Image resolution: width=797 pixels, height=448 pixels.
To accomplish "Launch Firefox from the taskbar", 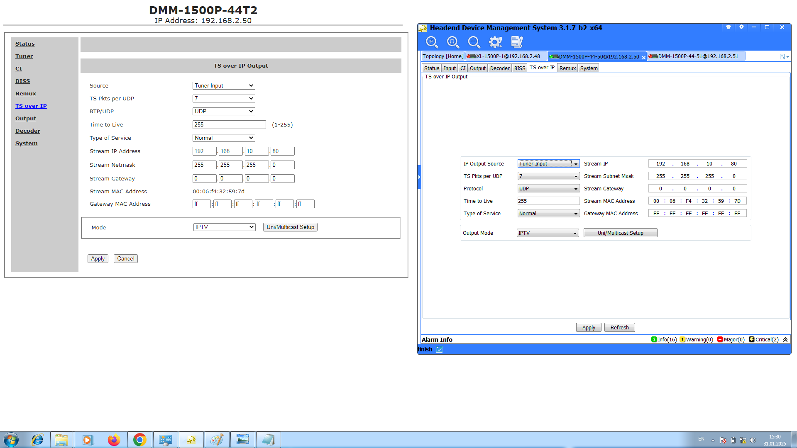I will click(x=114, y=440).
